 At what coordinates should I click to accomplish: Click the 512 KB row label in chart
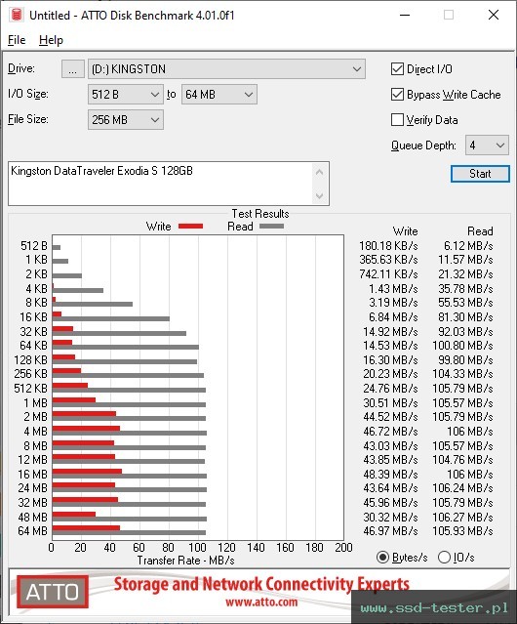pyautogui.click(x=30, y=389)
